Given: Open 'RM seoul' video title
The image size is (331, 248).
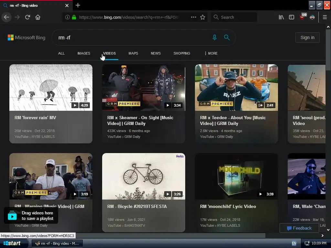Looking at the screenshot, I should [x=309, y=121].
